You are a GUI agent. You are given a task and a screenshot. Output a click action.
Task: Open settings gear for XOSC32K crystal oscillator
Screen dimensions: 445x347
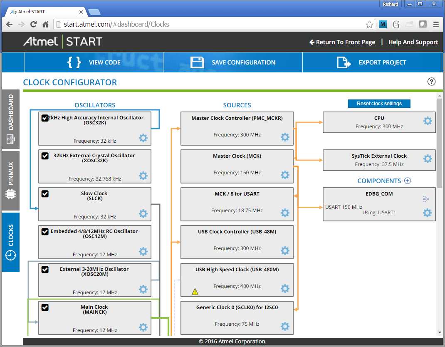pyautogui.click(x=143, y=176)
